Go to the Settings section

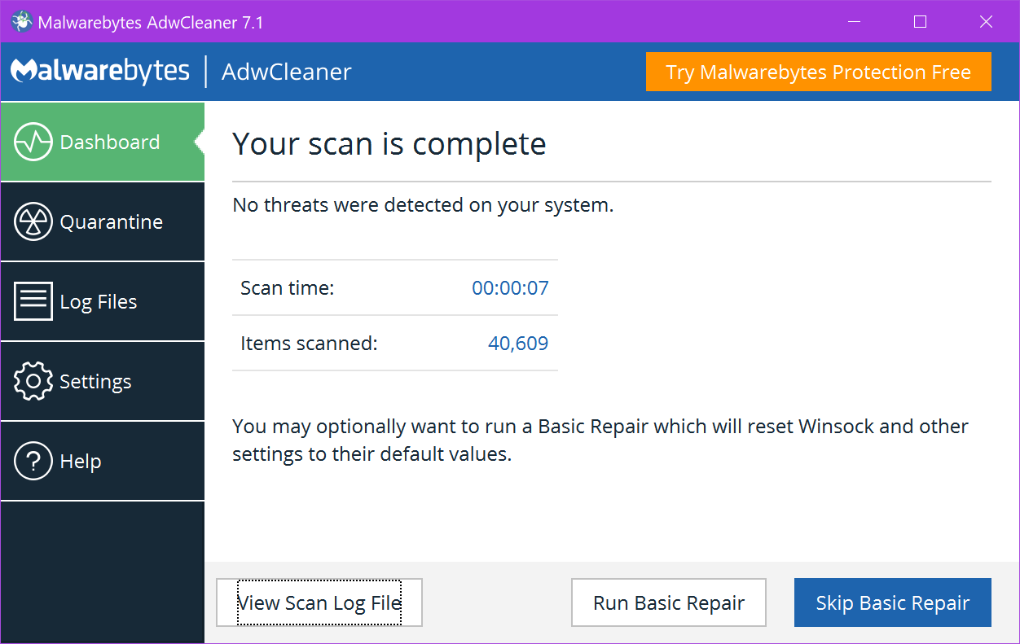(95, 382)
